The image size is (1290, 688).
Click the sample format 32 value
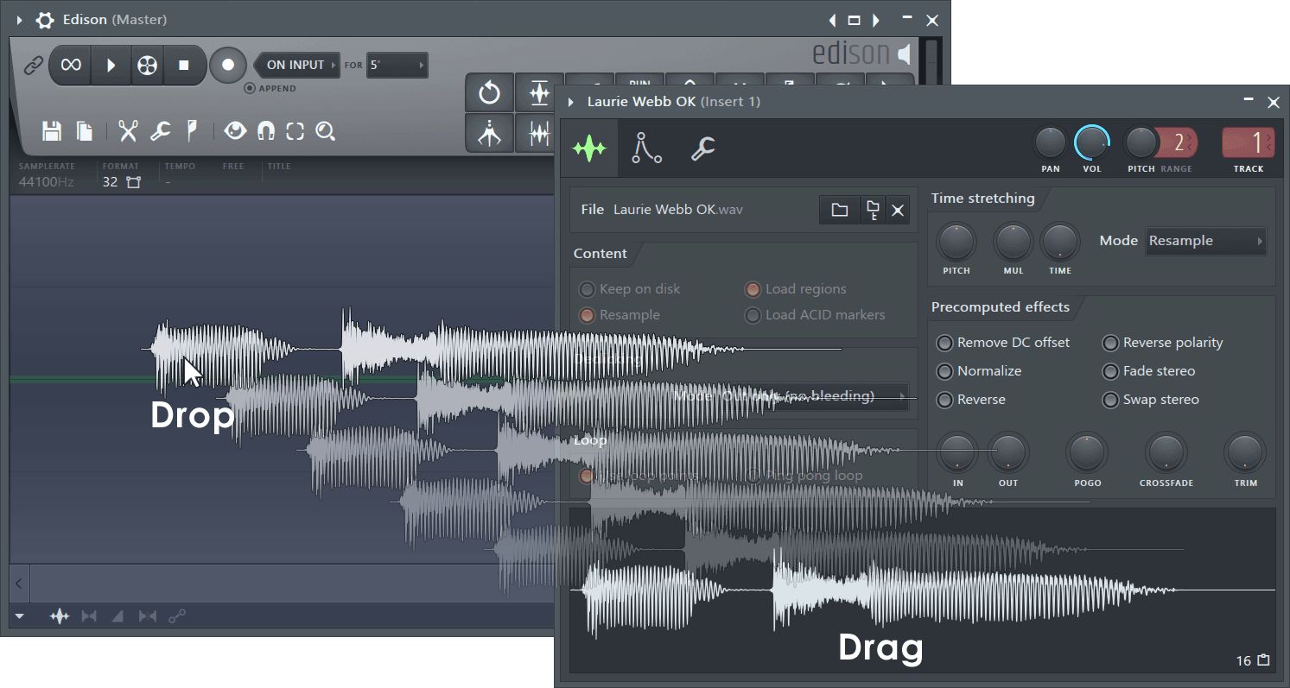[110, 182]
